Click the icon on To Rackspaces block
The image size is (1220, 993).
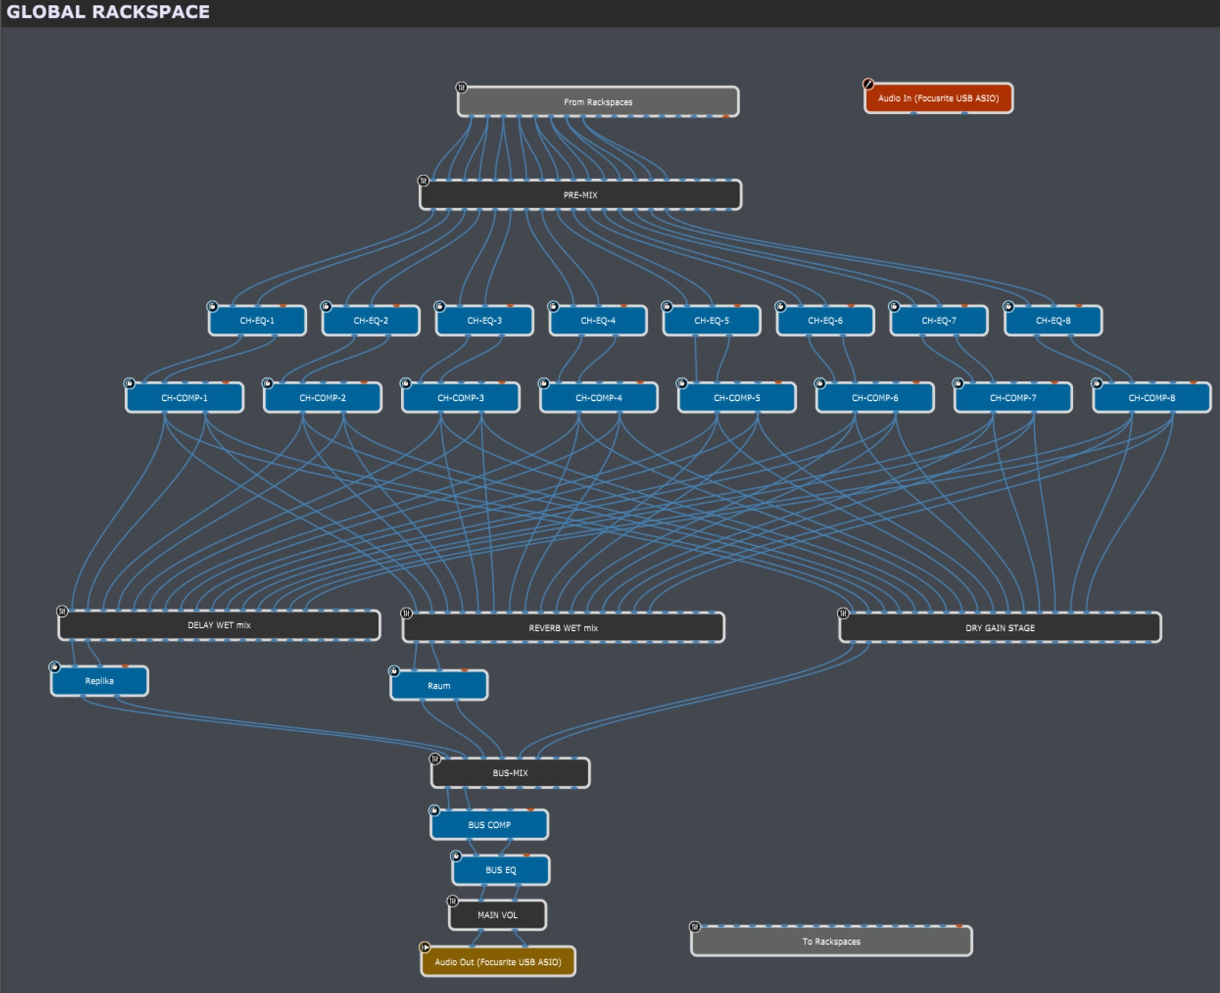pos(695,927)
